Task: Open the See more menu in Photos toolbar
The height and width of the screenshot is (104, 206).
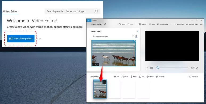Action: tap(201, 24)
